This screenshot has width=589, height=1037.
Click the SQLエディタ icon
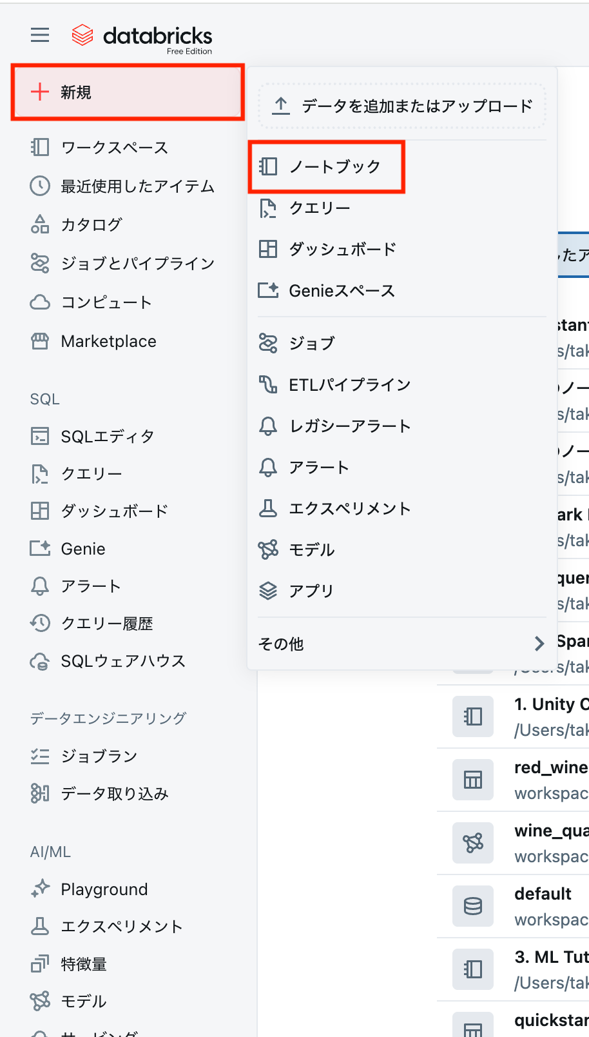point(40,437)
